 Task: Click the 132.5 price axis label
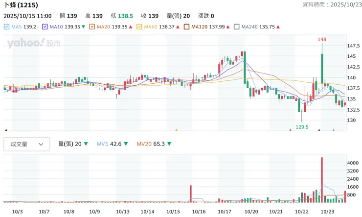(354, 110)
